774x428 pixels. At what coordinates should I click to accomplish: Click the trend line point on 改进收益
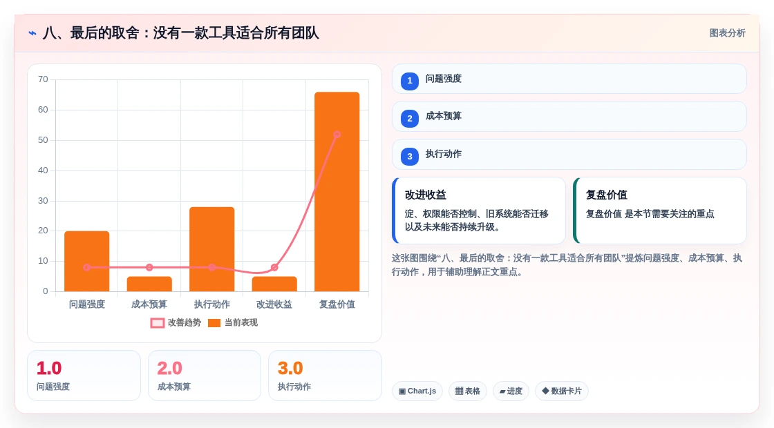click(x=274, y=267)
